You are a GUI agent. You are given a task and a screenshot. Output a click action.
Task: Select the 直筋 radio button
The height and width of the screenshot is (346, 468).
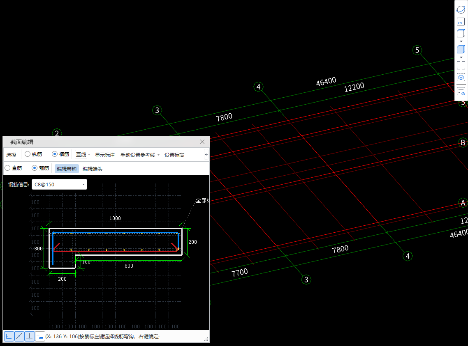pos(7,168)
